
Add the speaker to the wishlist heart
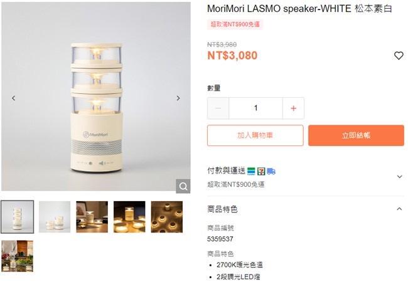[399, 55]
